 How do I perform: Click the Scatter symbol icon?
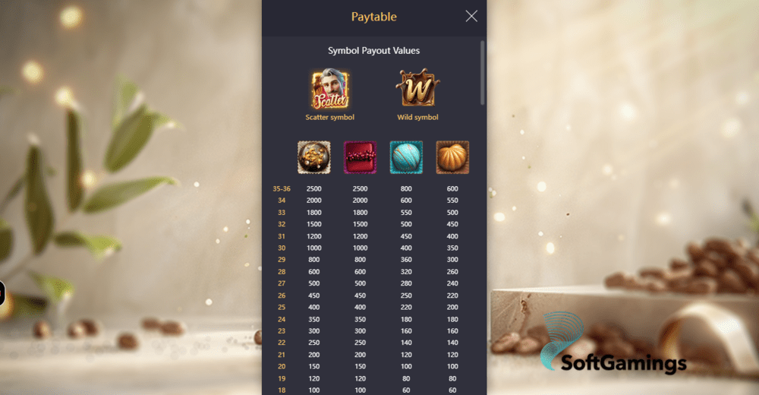329,89
